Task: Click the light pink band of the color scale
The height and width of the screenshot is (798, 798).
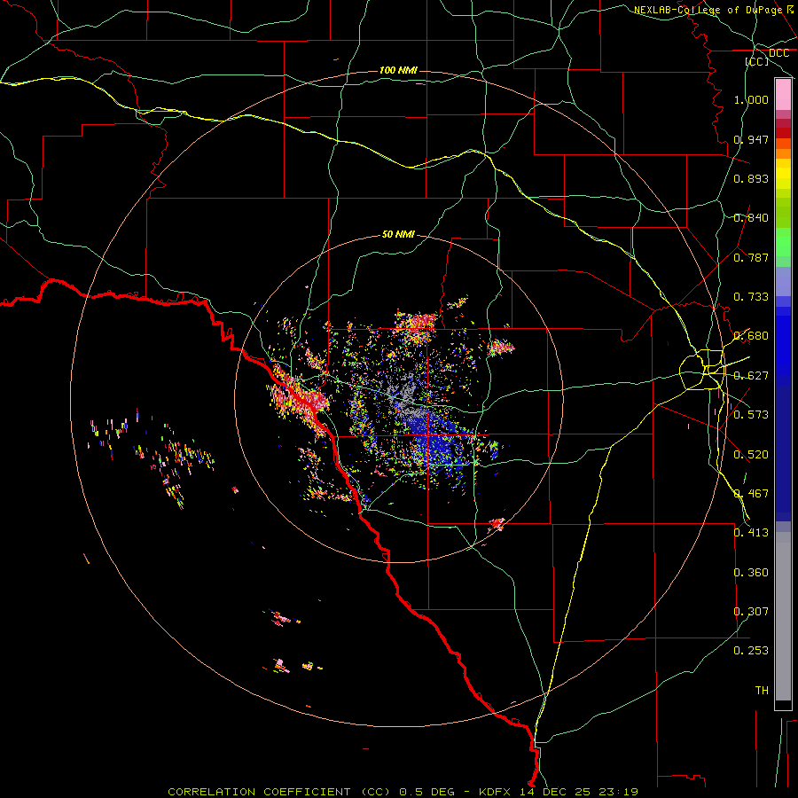Action: pyautogui.click(x=783, y=95)
